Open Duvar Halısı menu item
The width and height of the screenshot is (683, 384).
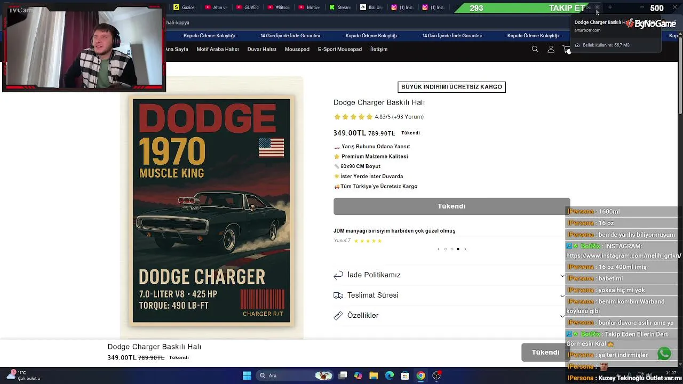tap(261, 49)
